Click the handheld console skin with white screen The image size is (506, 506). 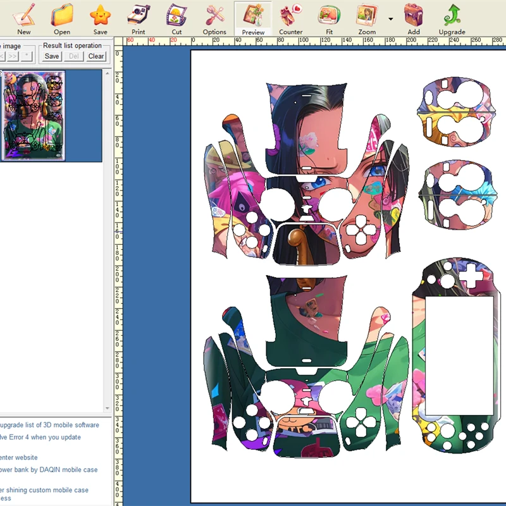pos(456,355)
